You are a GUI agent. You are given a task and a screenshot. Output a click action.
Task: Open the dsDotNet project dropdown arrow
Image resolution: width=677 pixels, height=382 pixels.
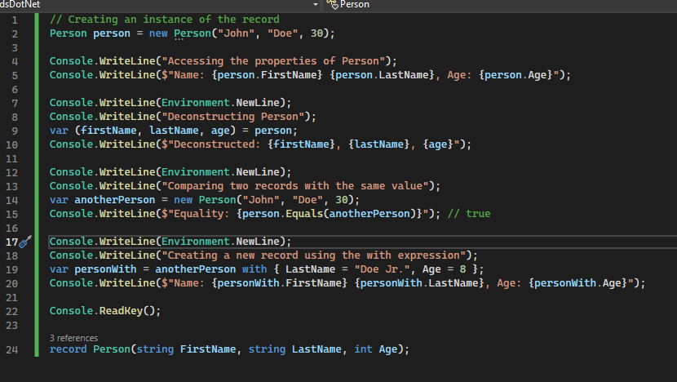316,5
